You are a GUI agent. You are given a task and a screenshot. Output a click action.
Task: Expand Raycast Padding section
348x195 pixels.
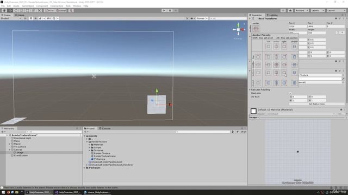click(x=250, y=90)
